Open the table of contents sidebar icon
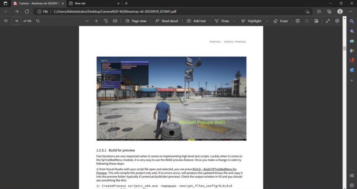The image size is (357, 189). coord(5,21)
